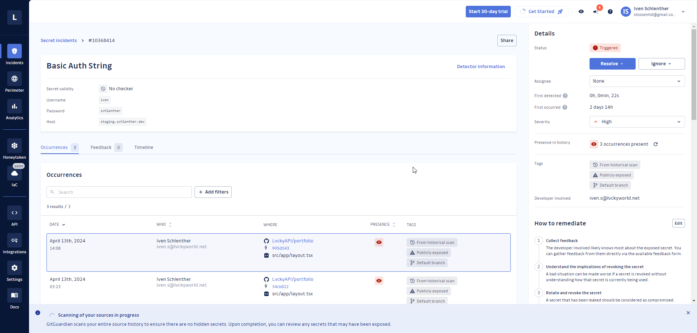This screenshot has width=697, height=333.
Task: Open the API code icon in sidebar
Action: pos(15,213)
